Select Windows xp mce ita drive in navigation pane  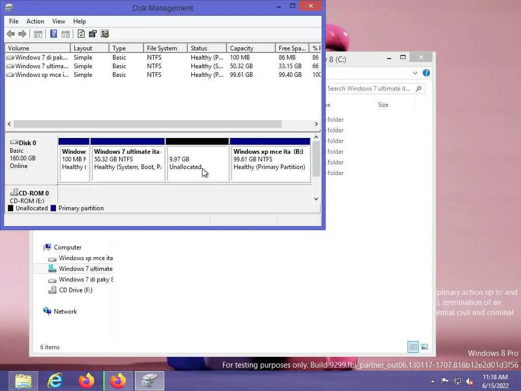pos(80,258)
